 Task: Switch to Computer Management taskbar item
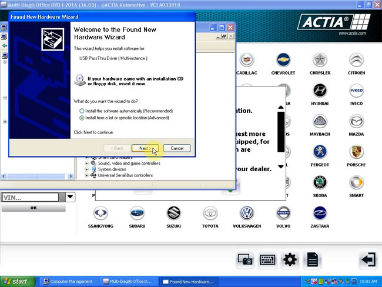click(68, 281)
